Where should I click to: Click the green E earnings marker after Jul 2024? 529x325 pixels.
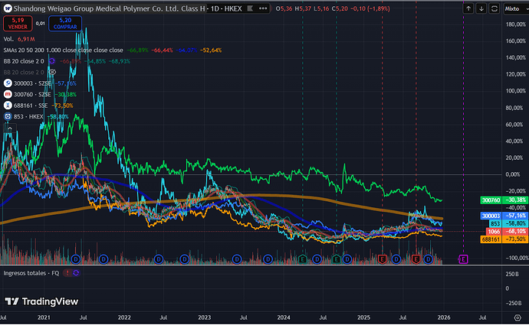[336, 259]
